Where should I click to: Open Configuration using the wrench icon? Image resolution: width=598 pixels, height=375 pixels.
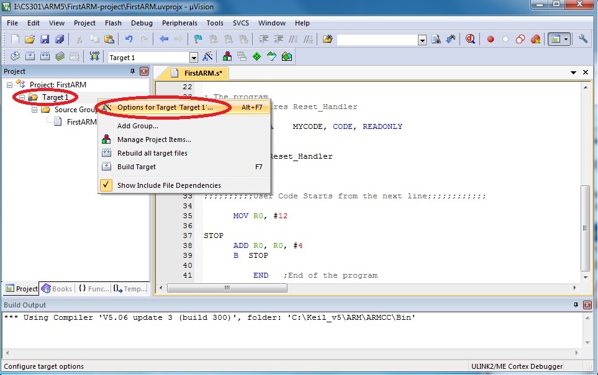(x=582, y=39)
